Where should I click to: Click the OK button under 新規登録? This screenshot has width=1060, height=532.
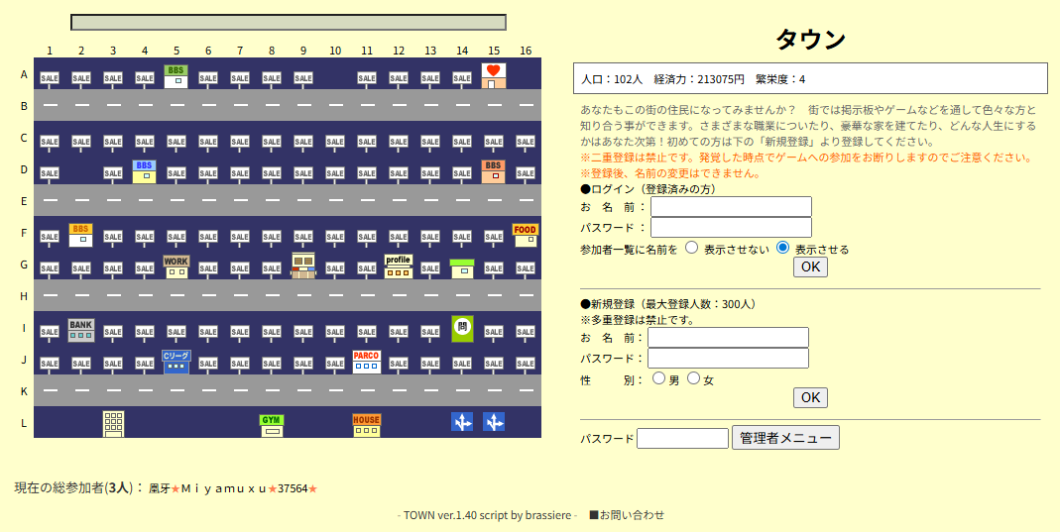pos(810,397)
